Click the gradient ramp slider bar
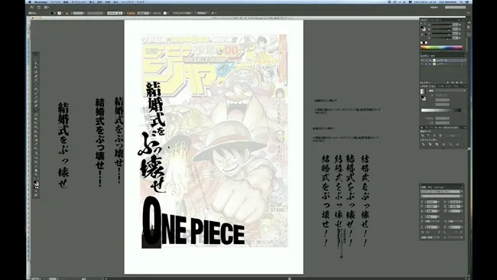The width and height of the screenshot is (497, 280). [x=441, y=110]
